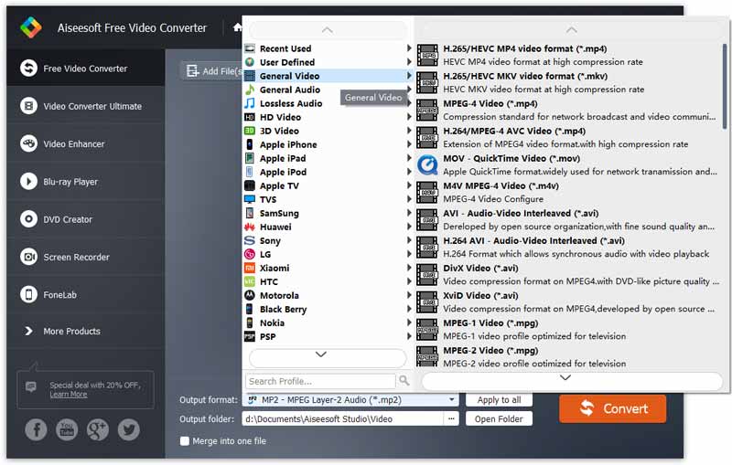Image resolution: width=732 pixels, height=465 pixels.
Task: Click the format list vertical scrollbar
Action: 725,86
